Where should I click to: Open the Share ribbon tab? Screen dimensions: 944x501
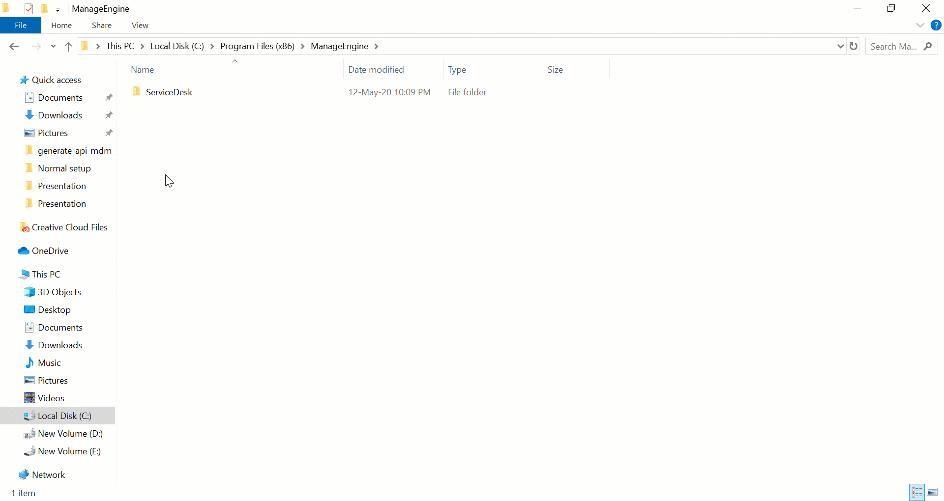point(102,25)
